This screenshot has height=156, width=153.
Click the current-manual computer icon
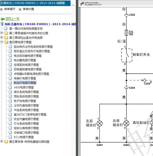point(2,24)
